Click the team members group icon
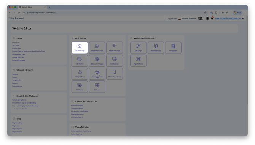This screenshot has height=145, width=255. coord(200,19)
